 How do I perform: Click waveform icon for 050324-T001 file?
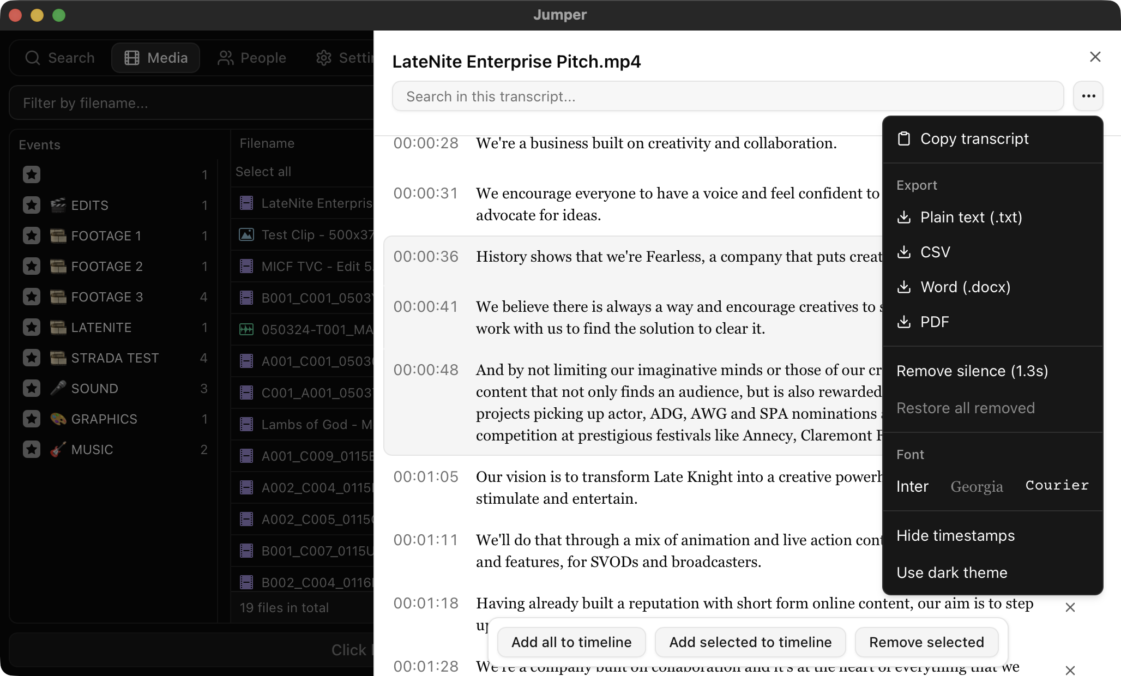246,329
